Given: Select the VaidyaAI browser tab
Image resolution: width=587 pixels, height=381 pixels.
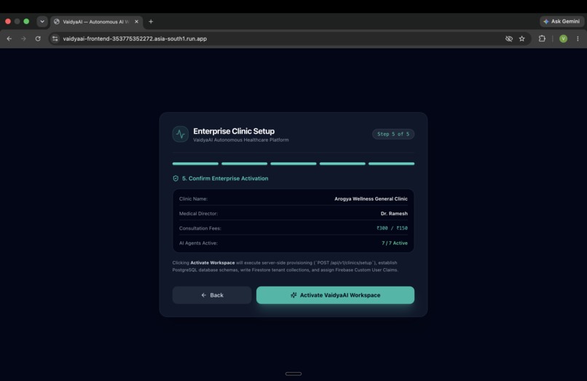Looking at the screenshot, I should point(97,21).
